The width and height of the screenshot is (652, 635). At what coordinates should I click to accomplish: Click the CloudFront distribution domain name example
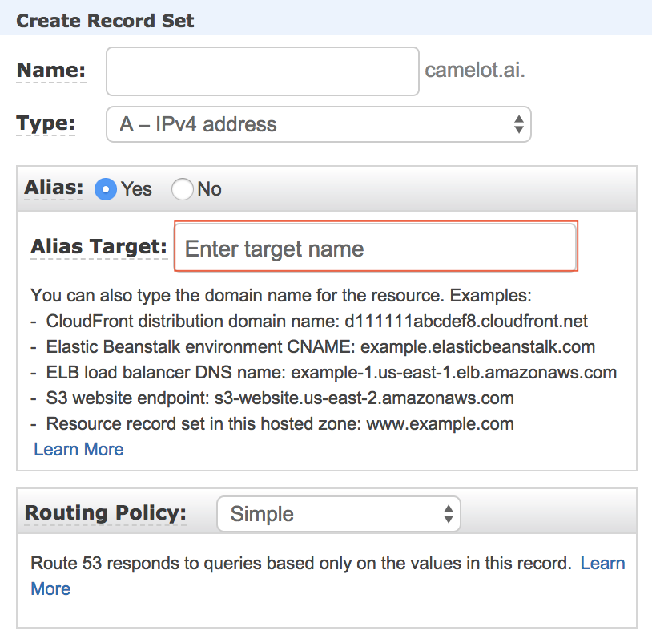point(466,322)
